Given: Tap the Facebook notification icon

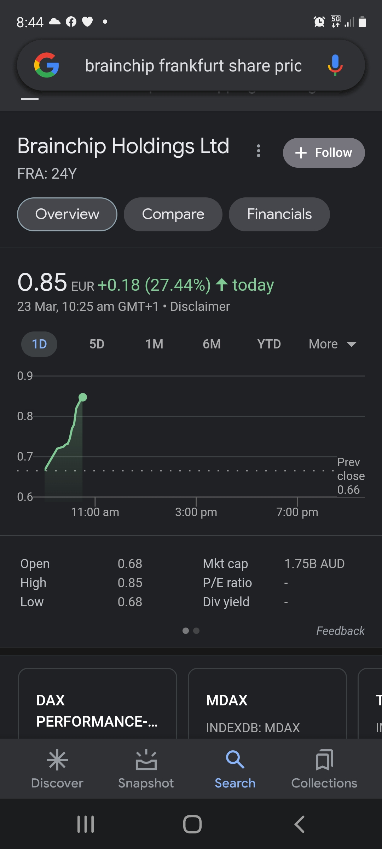Looking at the screenshot, I should (71, 22).
